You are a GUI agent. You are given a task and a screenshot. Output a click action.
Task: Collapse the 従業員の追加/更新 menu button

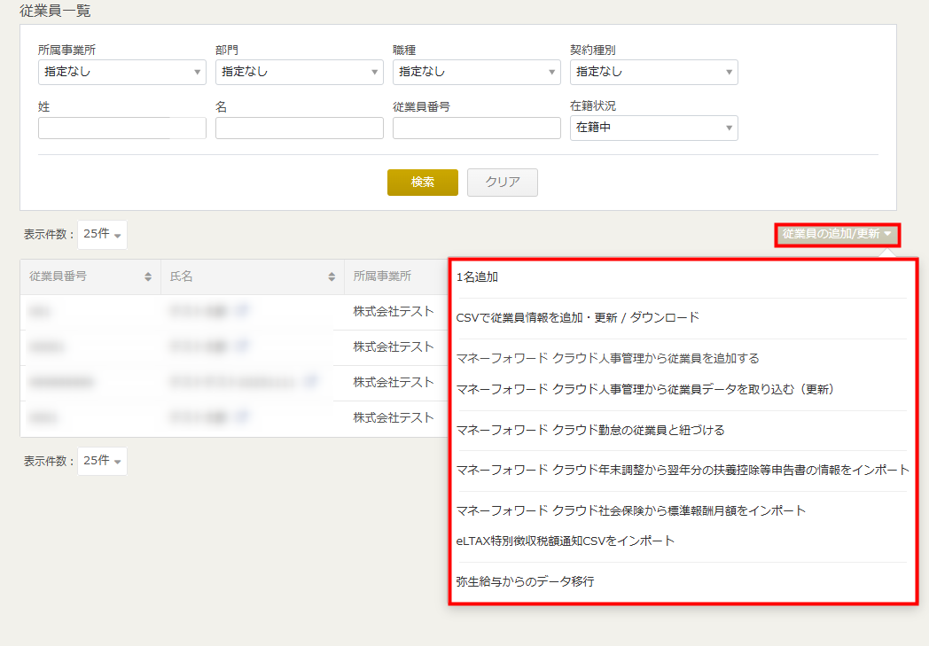point(837,235)
